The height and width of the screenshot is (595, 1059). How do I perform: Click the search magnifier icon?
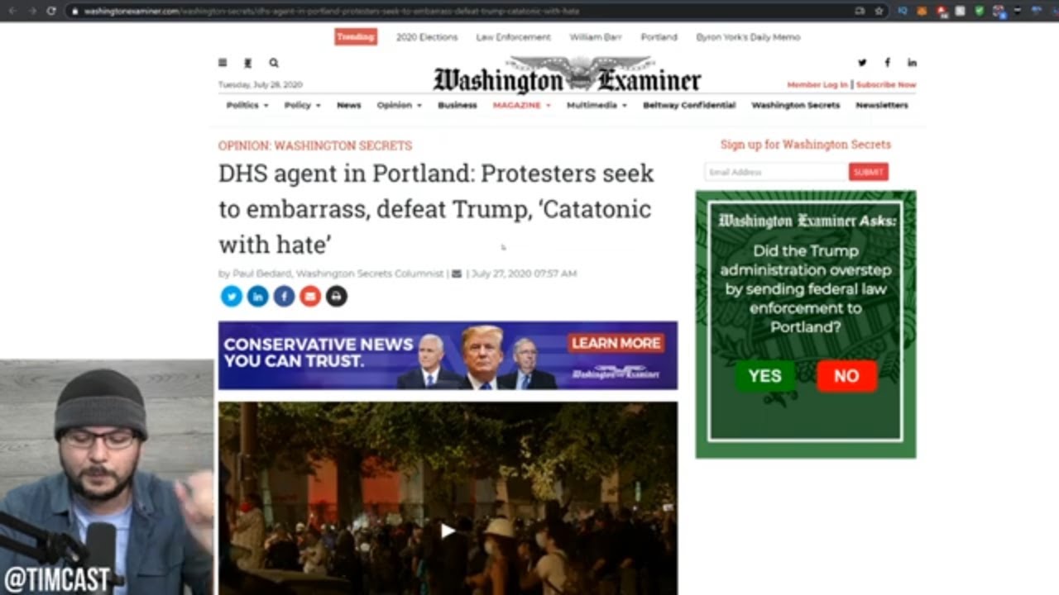(274, 63)
